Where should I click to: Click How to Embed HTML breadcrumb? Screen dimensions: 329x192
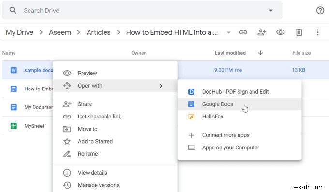pyautogui.click(x=172, y=32)
